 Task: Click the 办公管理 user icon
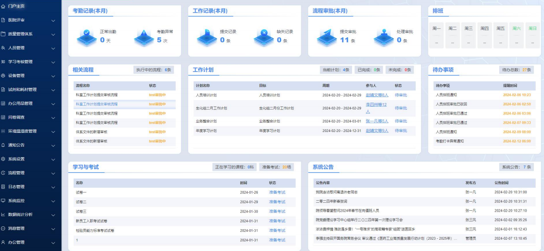[3, 242]
